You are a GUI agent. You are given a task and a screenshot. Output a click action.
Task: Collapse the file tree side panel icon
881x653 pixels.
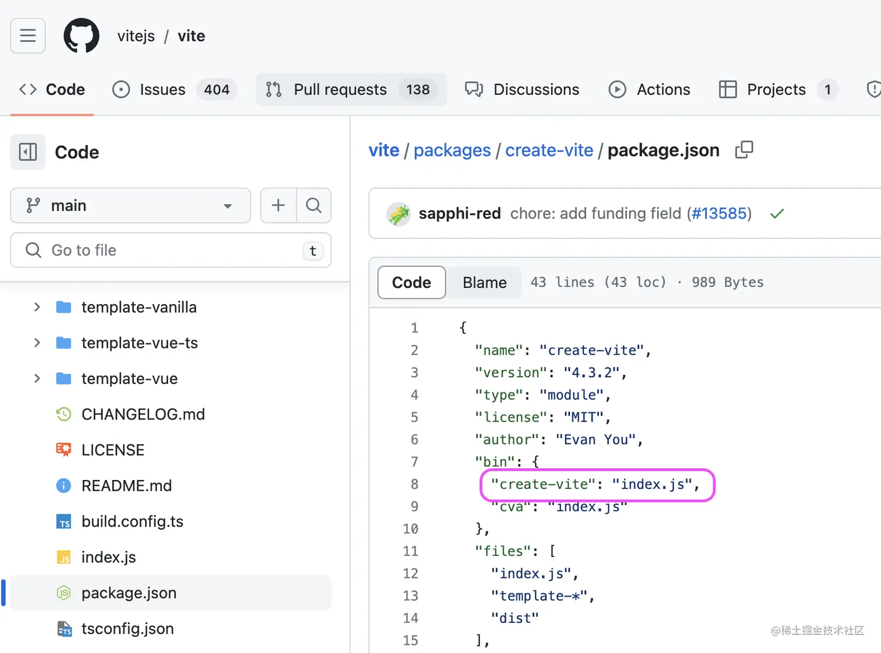point(28,152)
